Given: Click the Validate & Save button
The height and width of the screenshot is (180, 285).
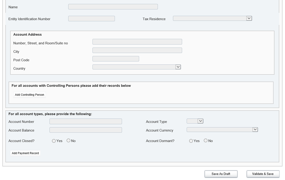Looking at the screenshot, I should 263,174.
